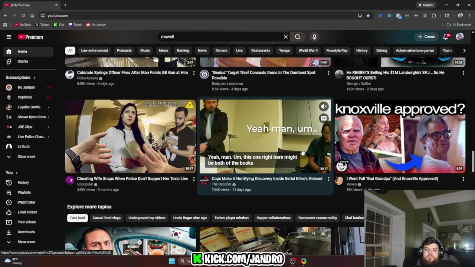Click the YouTube Premium logo

click(30, 37)
